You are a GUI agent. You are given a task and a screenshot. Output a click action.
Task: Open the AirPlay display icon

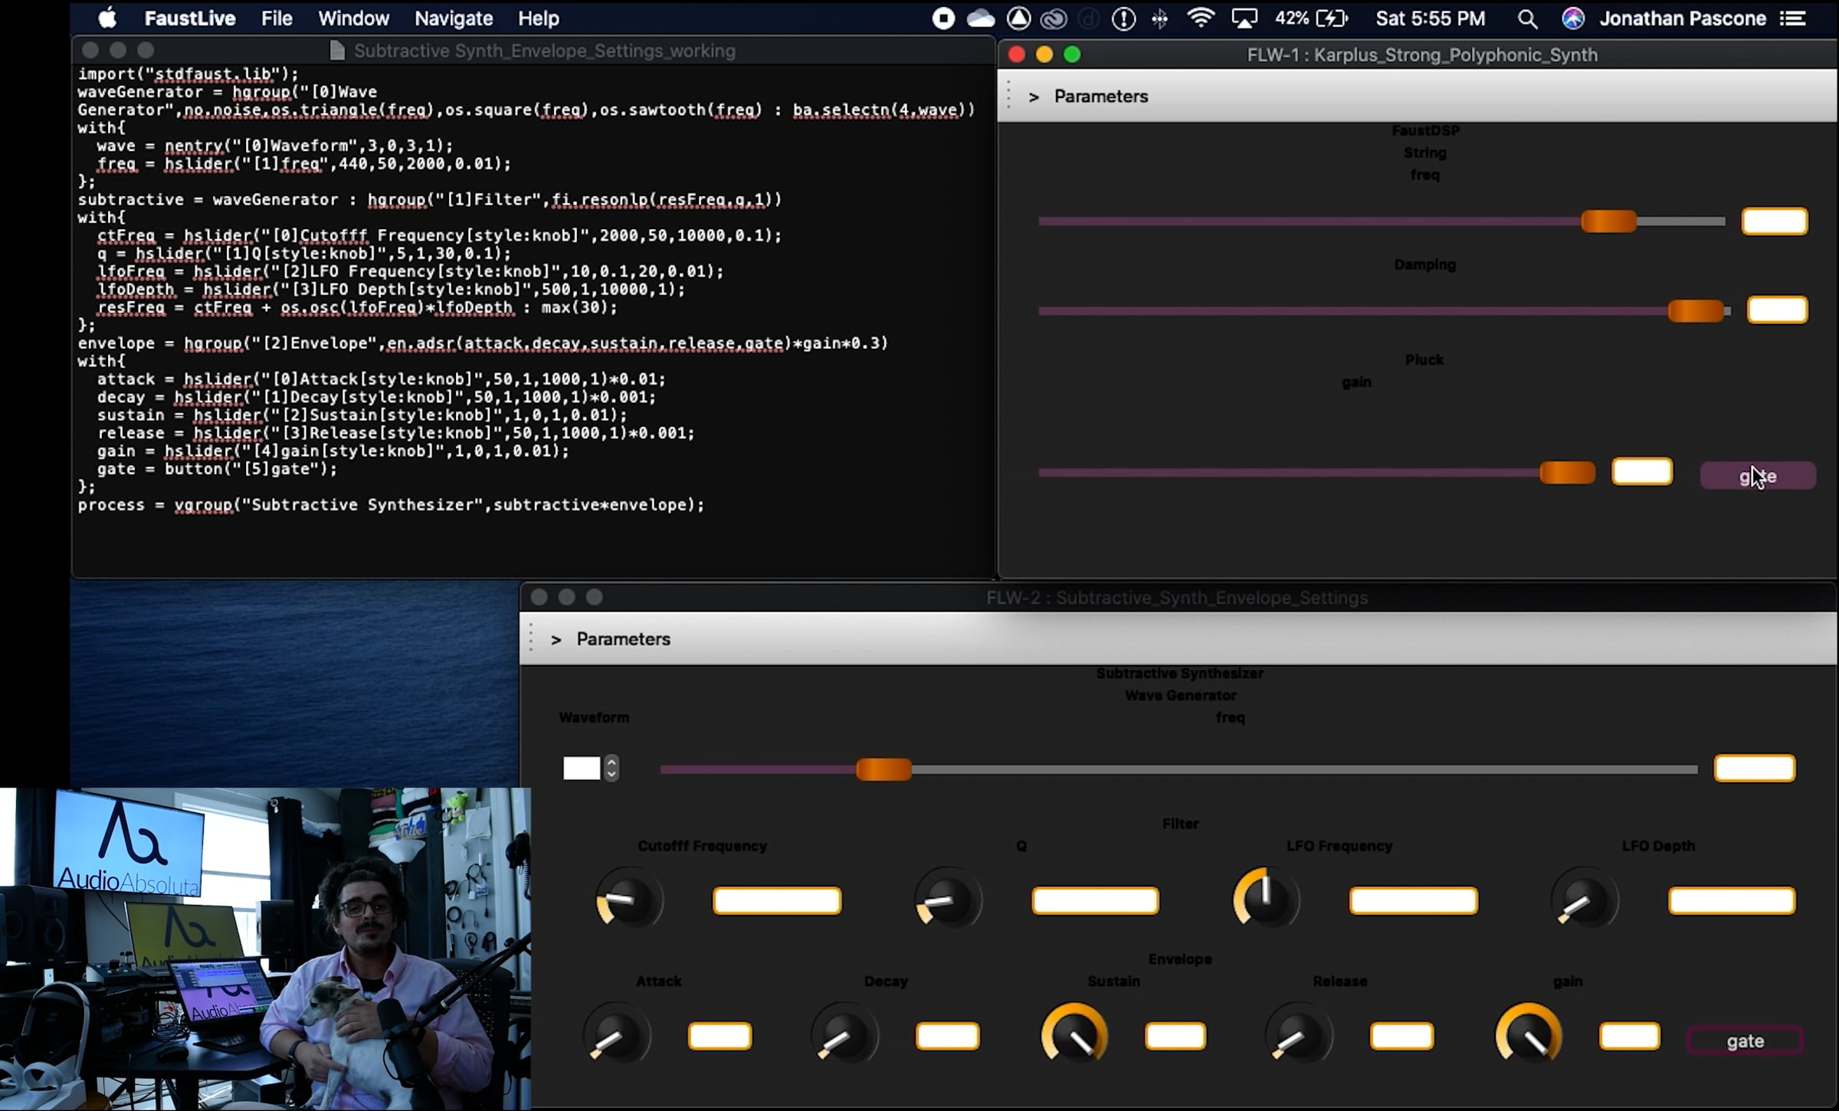coord(1244,19)
